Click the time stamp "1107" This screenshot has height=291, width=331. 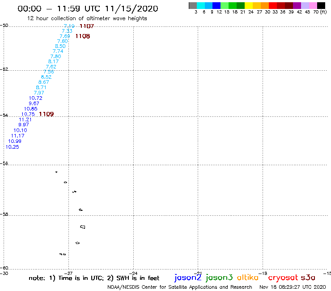click(87, 26)
